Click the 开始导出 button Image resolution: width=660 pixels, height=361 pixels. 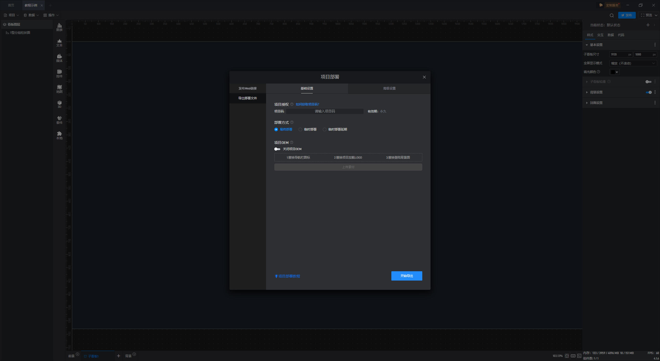[x=407, y=276]
